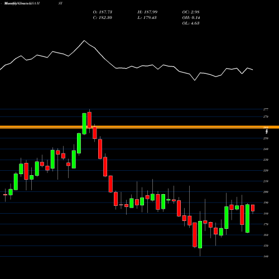
Task: Click the 270 price axis label
Action: coord(266,117)
